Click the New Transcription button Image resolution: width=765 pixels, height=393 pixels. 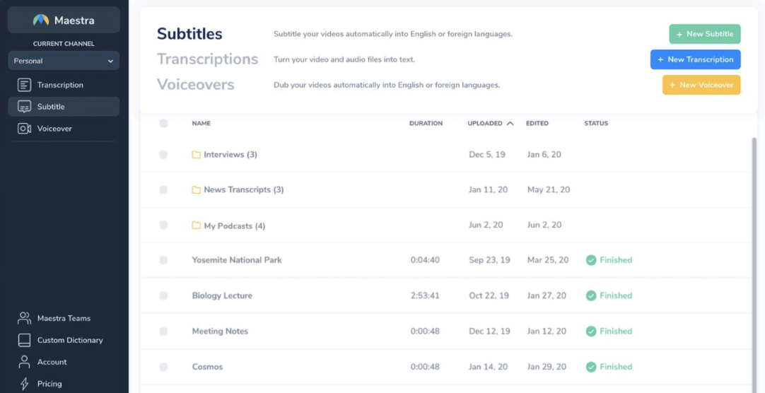click(695, 59)
